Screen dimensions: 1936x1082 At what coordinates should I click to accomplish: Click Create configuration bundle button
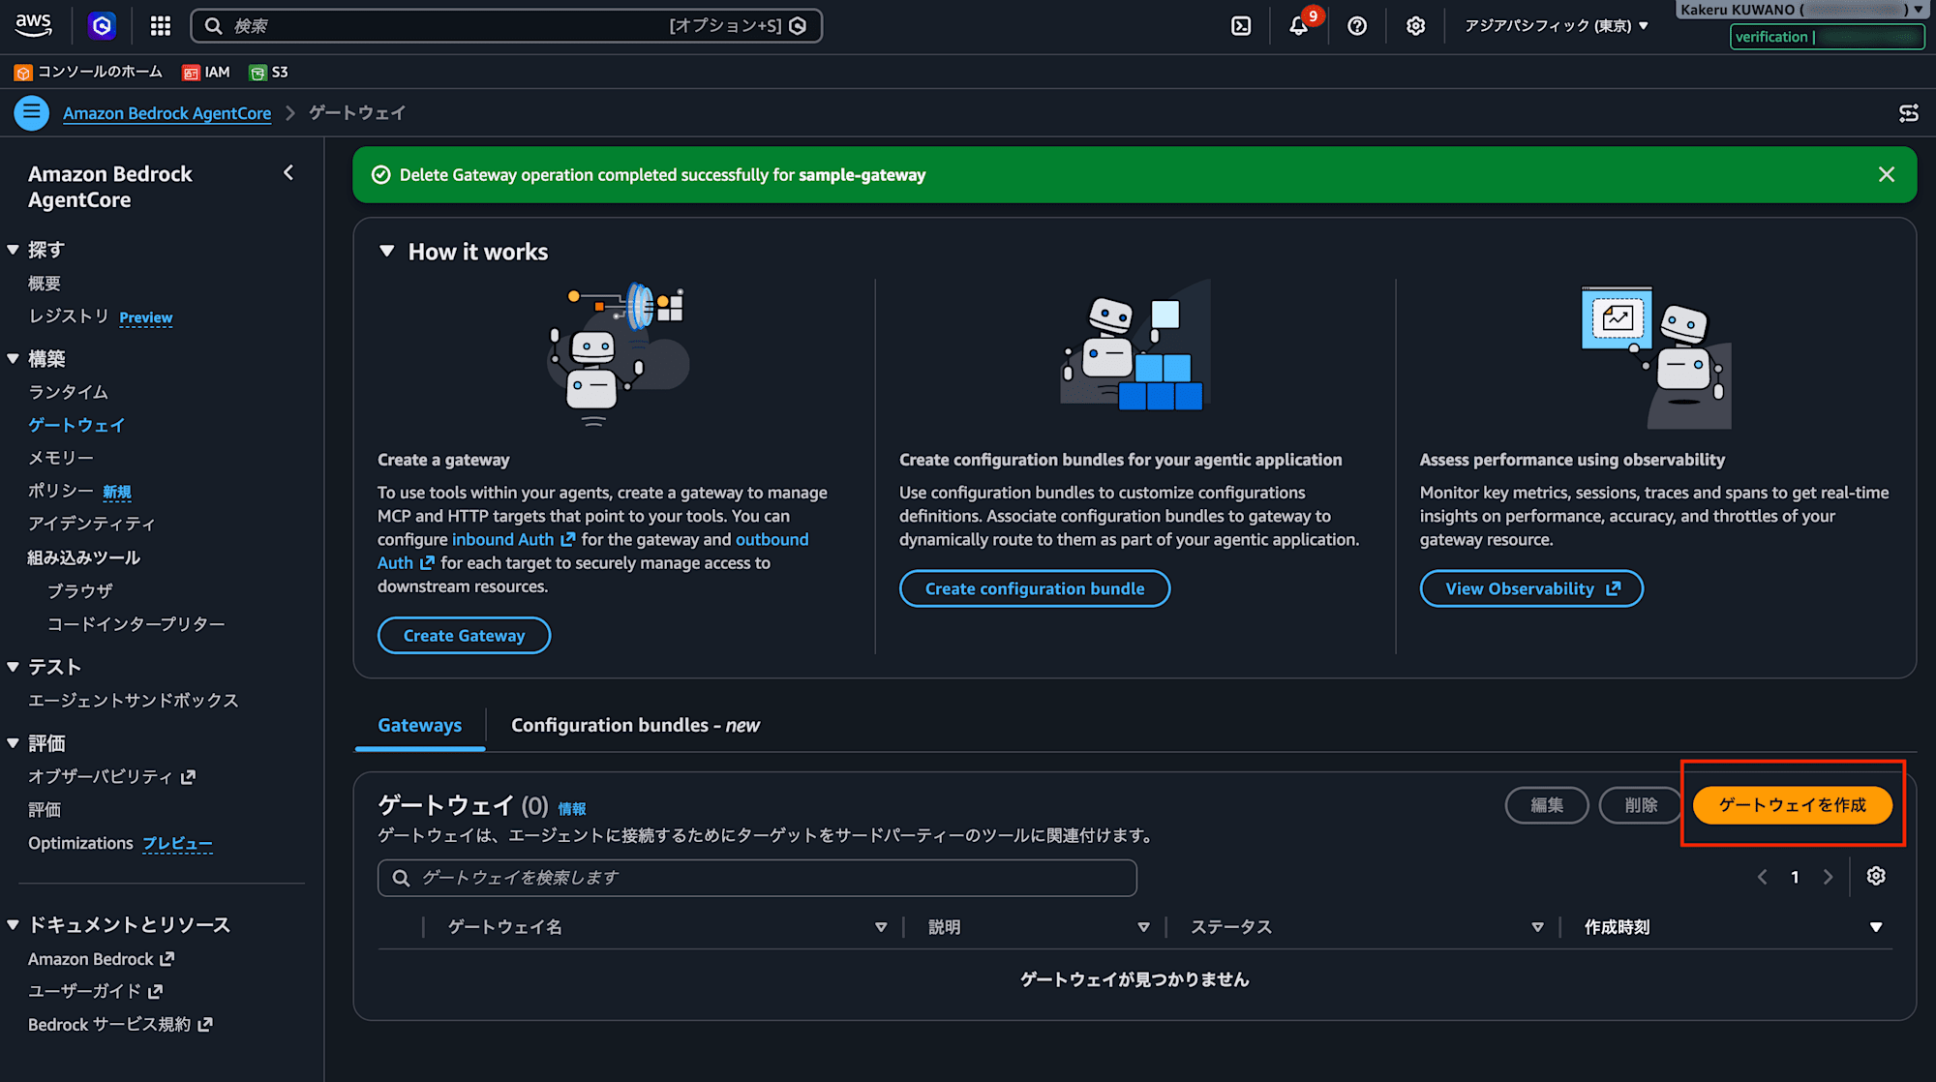point(1035,588)
